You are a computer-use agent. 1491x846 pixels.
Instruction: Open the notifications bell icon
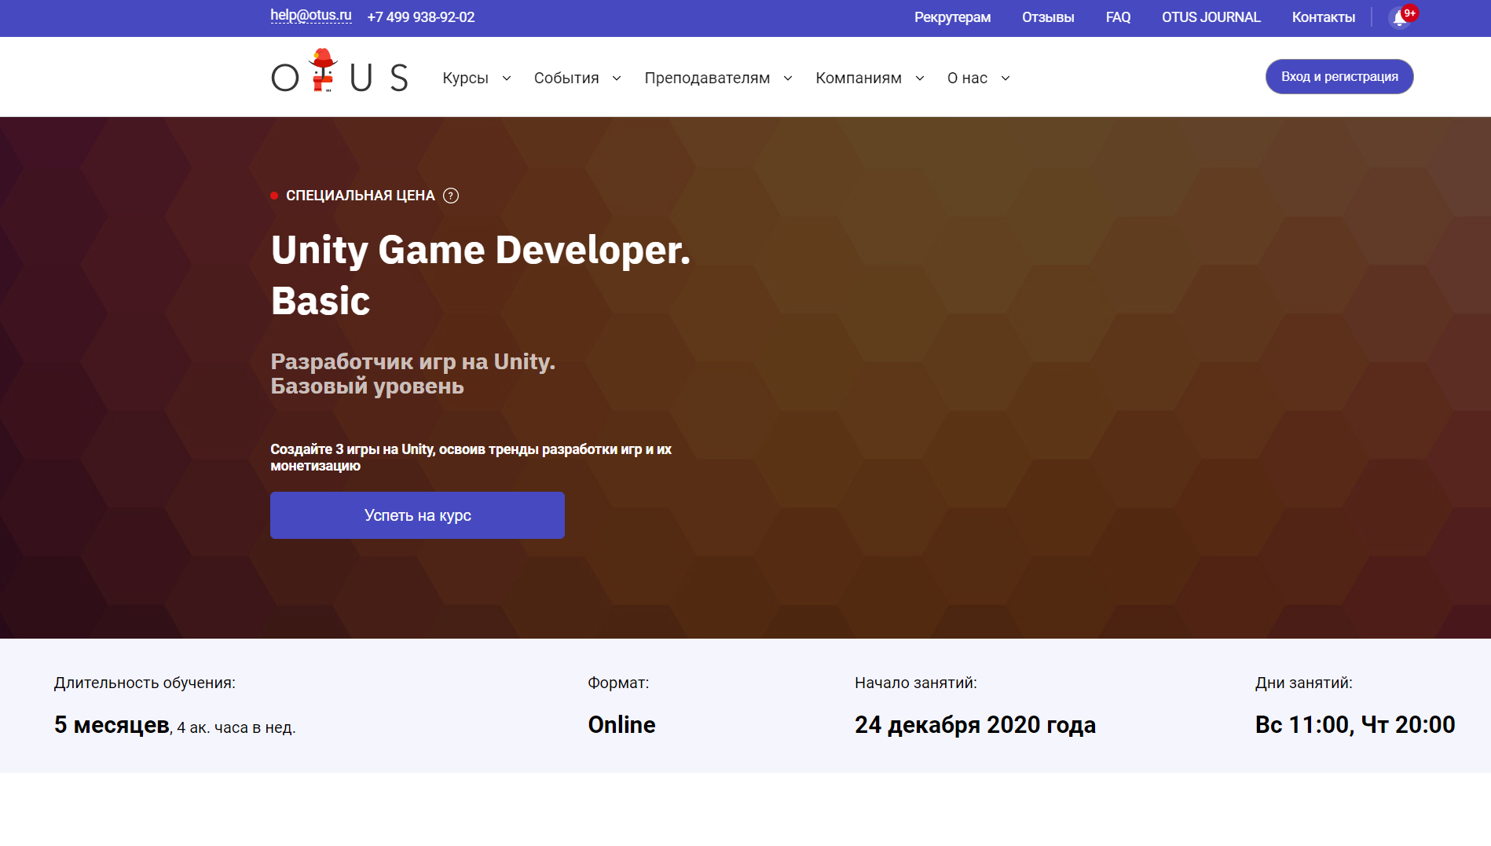[x=1400, y=18]
